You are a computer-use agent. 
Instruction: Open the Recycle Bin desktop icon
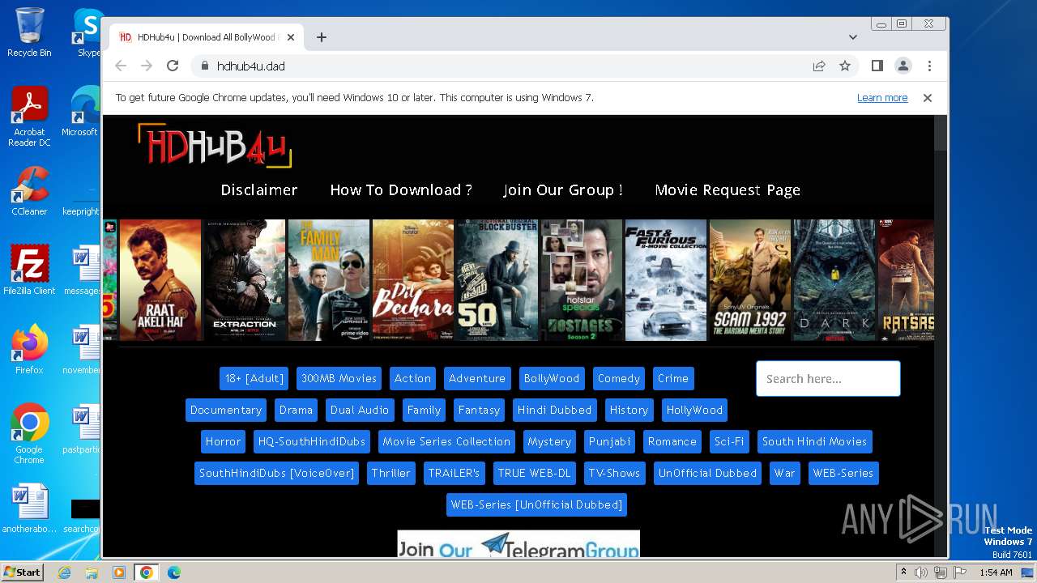29,32
